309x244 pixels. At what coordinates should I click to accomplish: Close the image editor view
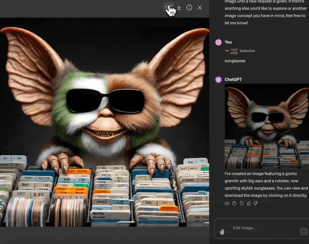coord(200,8)
